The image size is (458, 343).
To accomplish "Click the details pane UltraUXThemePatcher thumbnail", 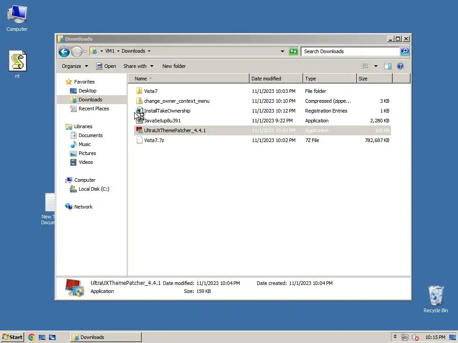I will [x=75, y=288].
